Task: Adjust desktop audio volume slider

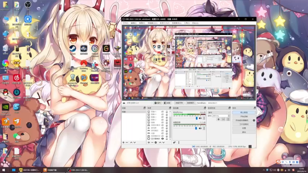Action: pos(196,128)
